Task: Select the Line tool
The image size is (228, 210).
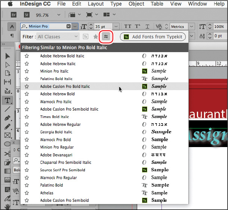Action: [x=7, y=109]
